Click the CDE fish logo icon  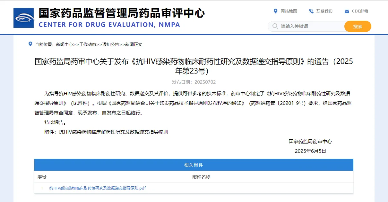23,18
